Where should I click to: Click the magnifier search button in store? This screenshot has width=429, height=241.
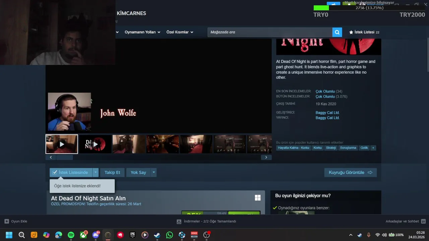point(337,32)
